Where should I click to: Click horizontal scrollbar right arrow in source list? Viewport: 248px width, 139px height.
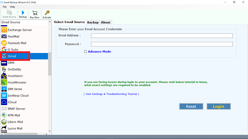click(46, 134)
